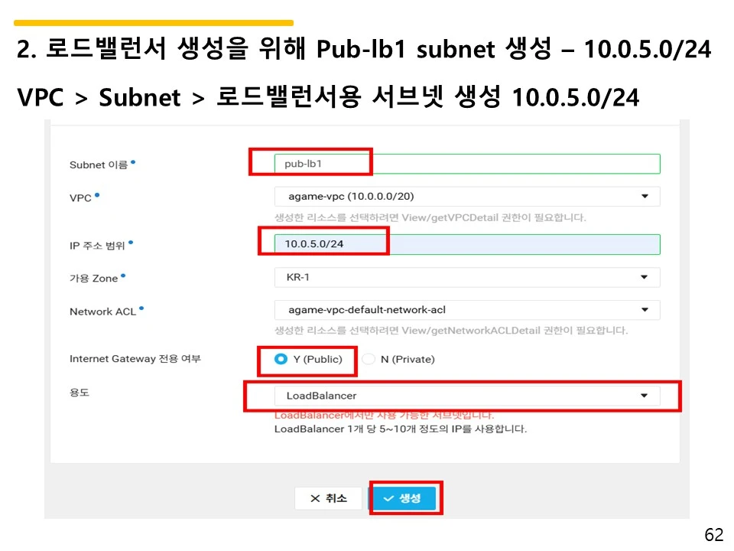Viewport: 734px width, 551px height.
Task: Cancel subnet creation with 취소 button
Action: pyautogui.click(x=328, y=497)
